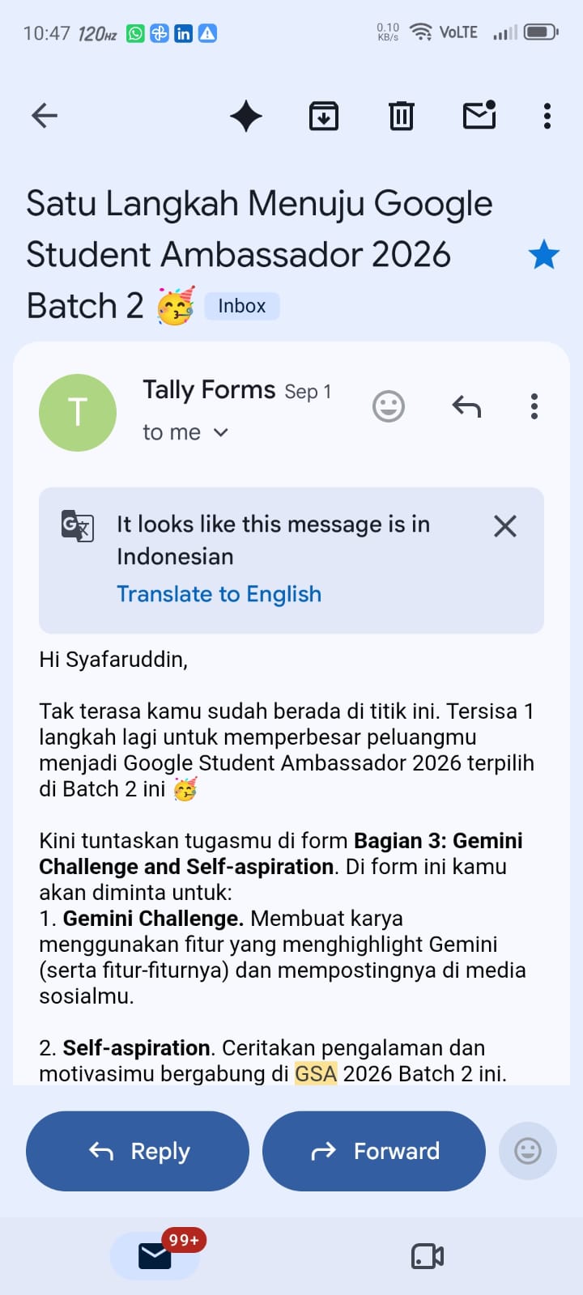Switch to the Mail tab with 99+ badge

click(x=155, y=1256)
